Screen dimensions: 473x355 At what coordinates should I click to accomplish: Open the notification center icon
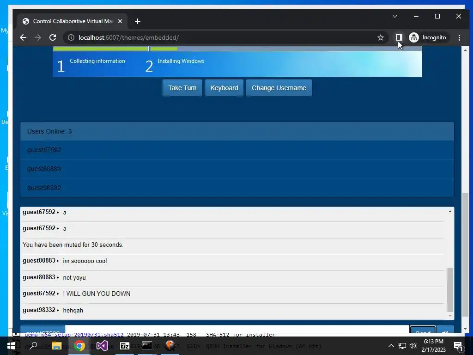(458, 346)
